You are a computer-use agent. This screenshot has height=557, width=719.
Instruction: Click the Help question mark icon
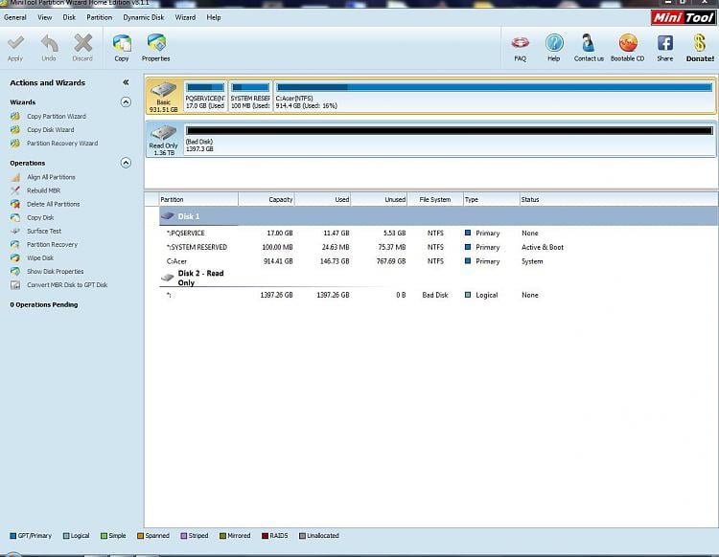(x=554, y=43)
